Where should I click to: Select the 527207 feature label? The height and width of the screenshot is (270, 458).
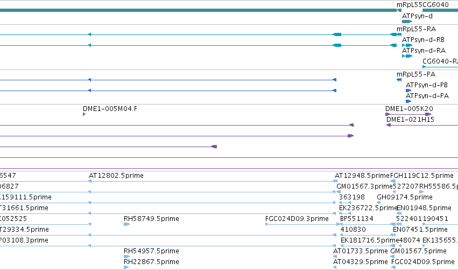406,186
